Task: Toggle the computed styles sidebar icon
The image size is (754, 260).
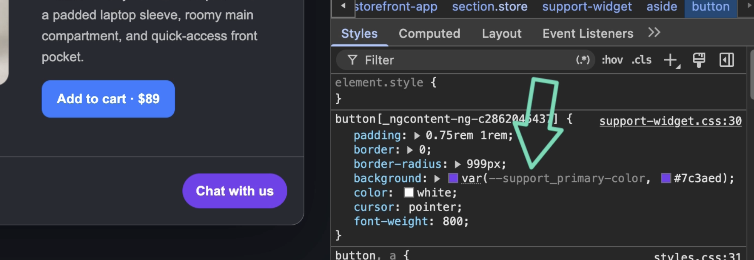Action: [727, 60]
